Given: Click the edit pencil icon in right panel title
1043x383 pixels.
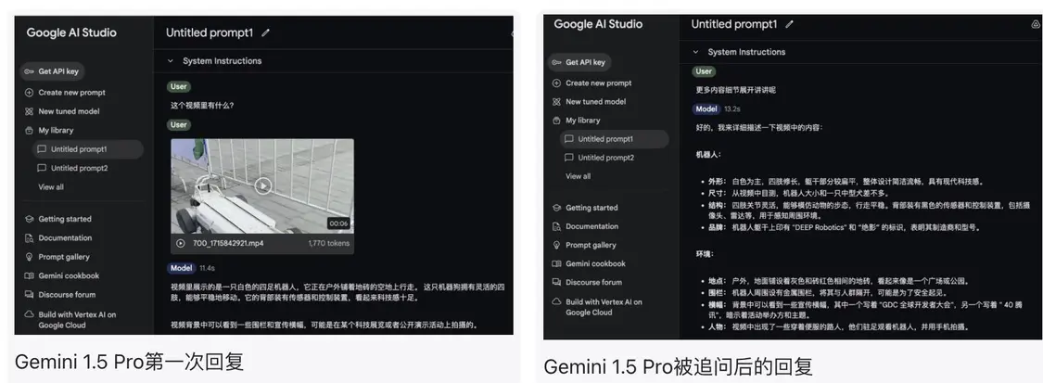Looking at the screenshot, I should tap(790, 24).
